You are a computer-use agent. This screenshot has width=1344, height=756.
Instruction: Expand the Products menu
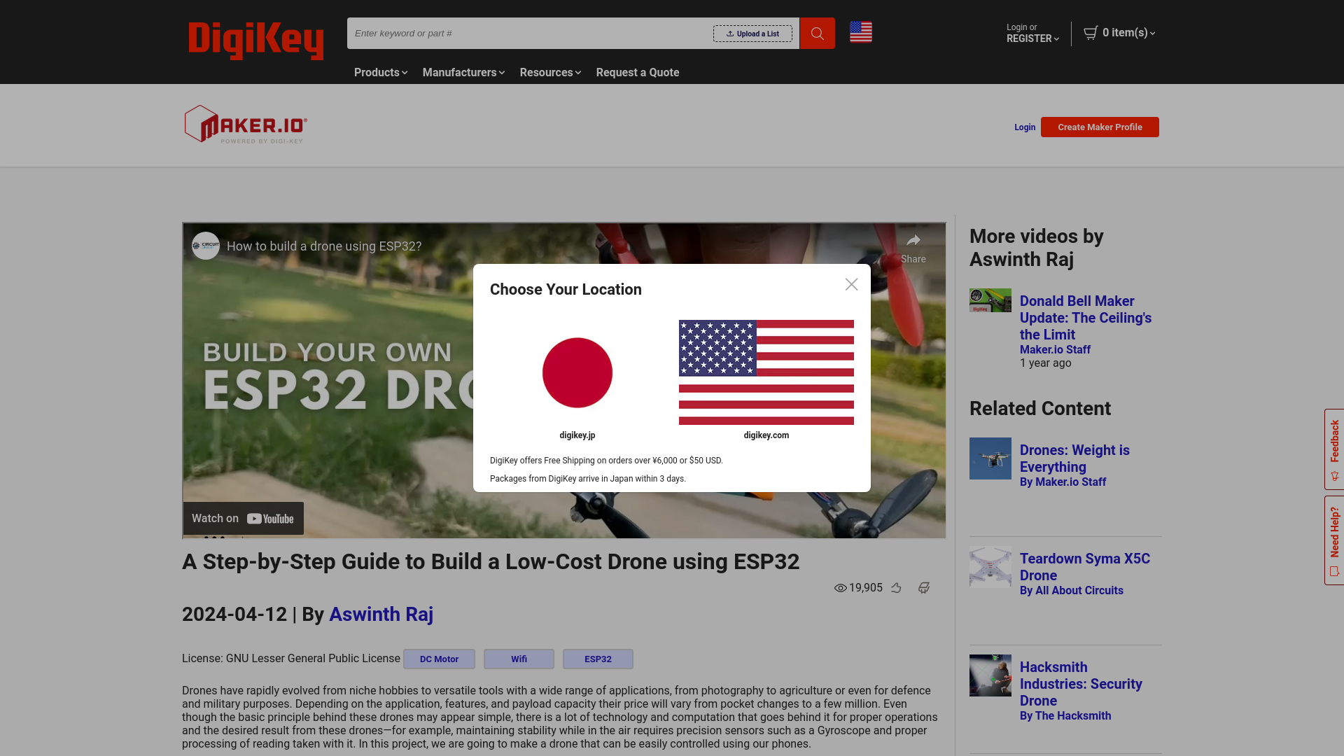381,73
